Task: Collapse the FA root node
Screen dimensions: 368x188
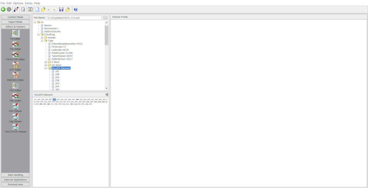Action: coord(35,22)
